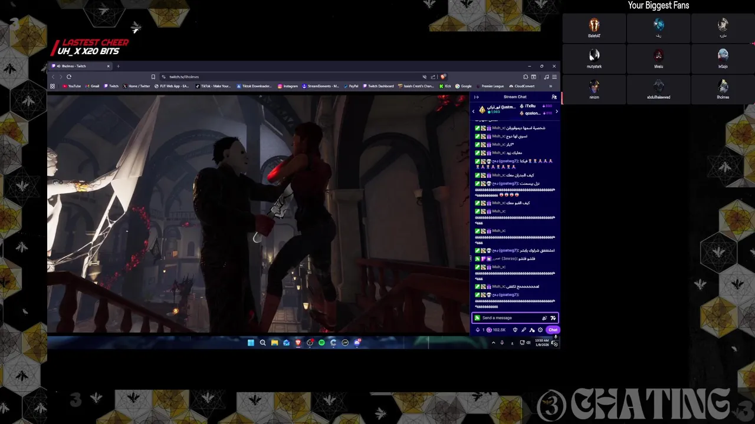Select llholmes fan avatar
The width and height of the screenshot is (755, 424).
723,86
